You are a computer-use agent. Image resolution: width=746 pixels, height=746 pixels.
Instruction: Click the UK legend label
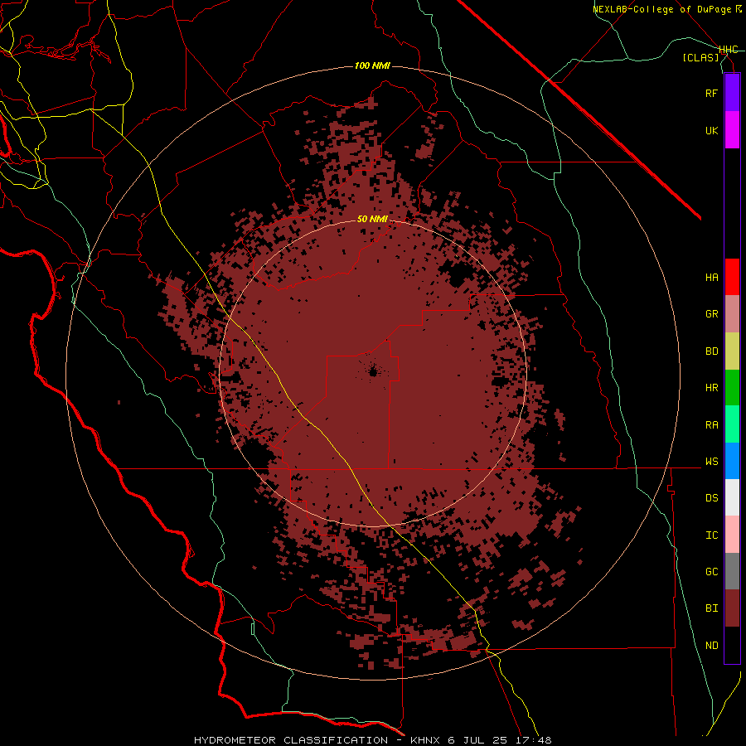pyautogui.click(x=711, y=130)
